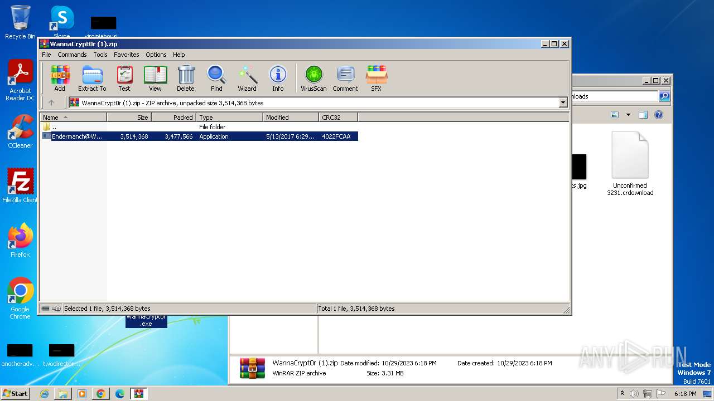Click the SFX toolbar icon
Screen dimensions: 714x401
(x=377, y=78)
